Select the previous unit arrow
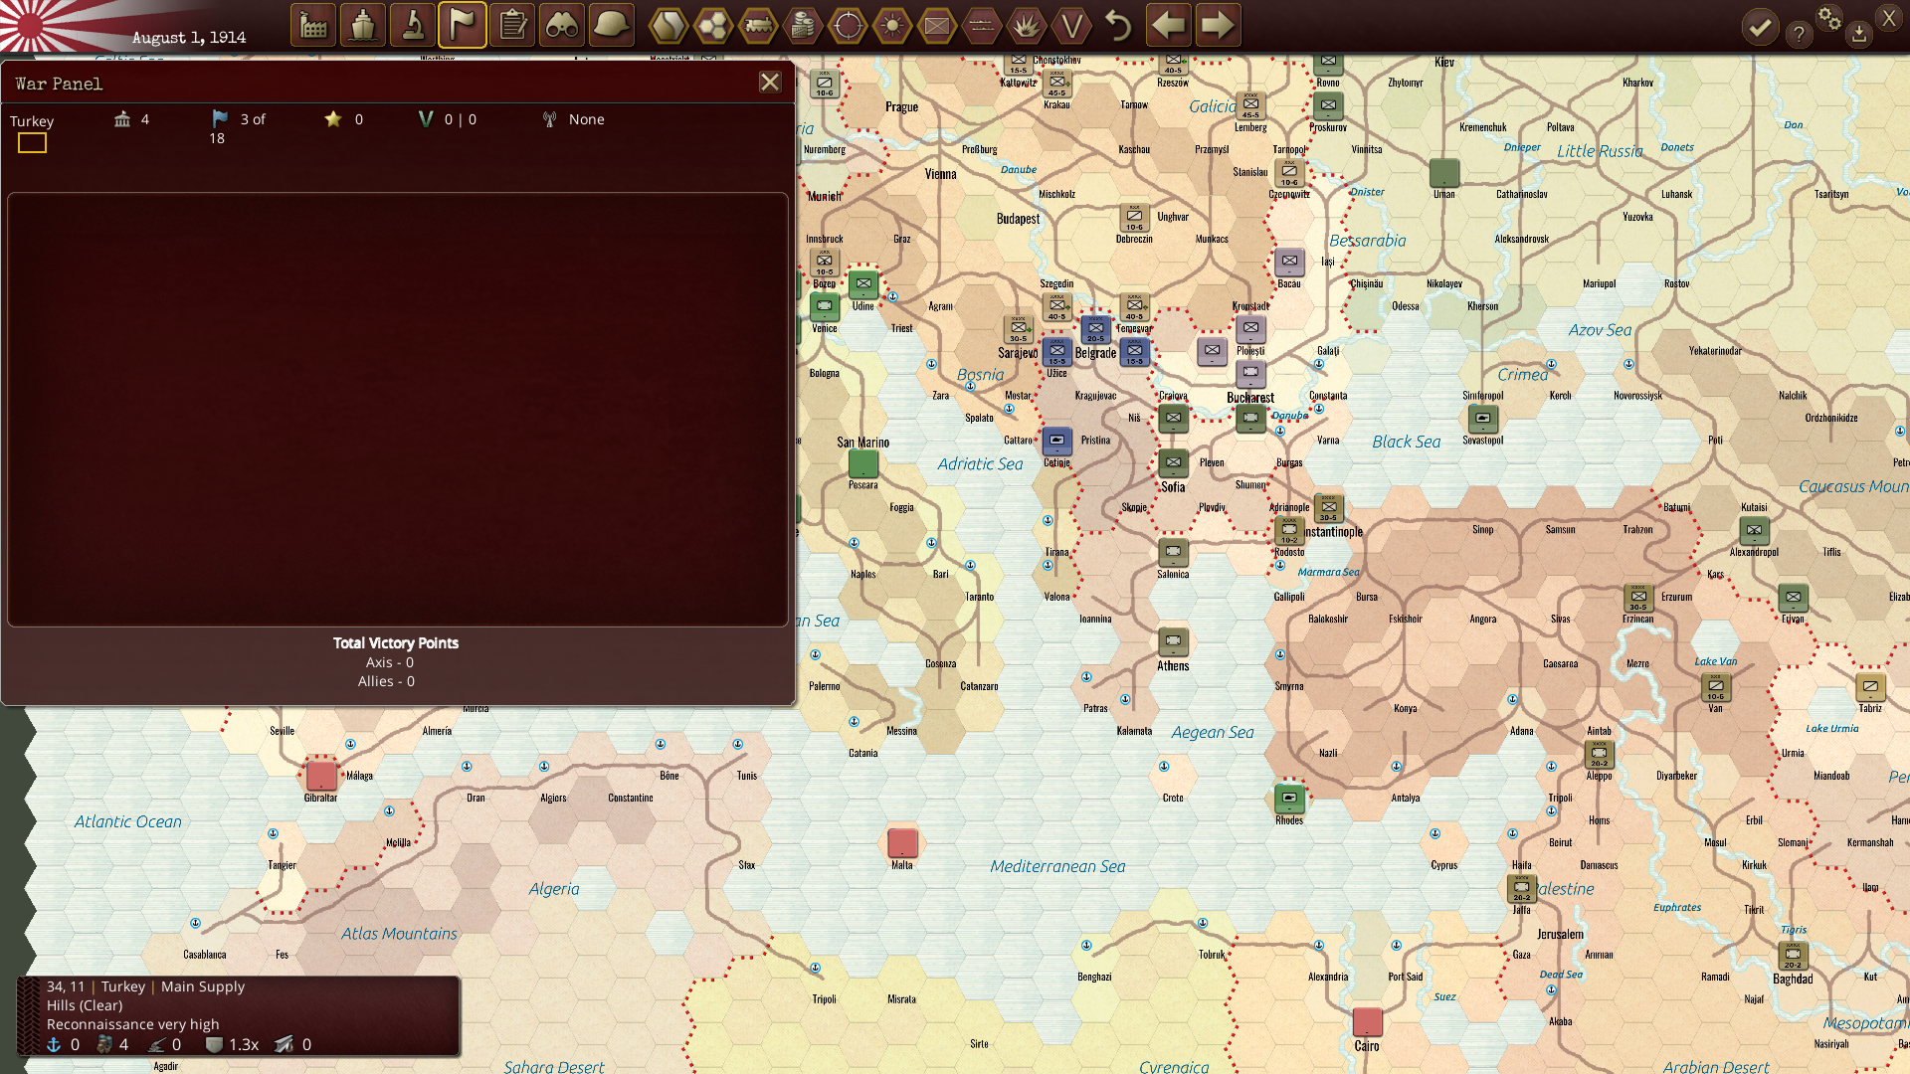This screenshot has width=1910, height=1074. [x=1168, y=26]
